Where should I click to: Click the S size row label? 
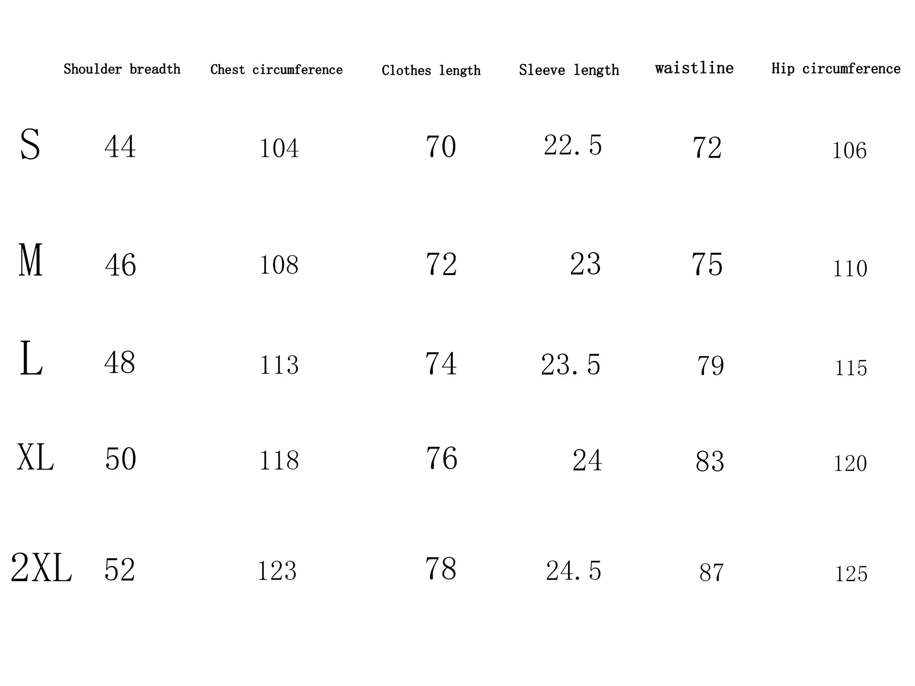pos(30,144)
